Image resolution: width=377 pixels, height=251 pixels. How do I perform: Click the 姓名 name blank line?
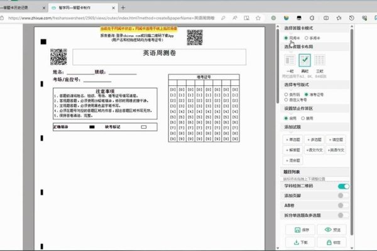coord(81,73)
